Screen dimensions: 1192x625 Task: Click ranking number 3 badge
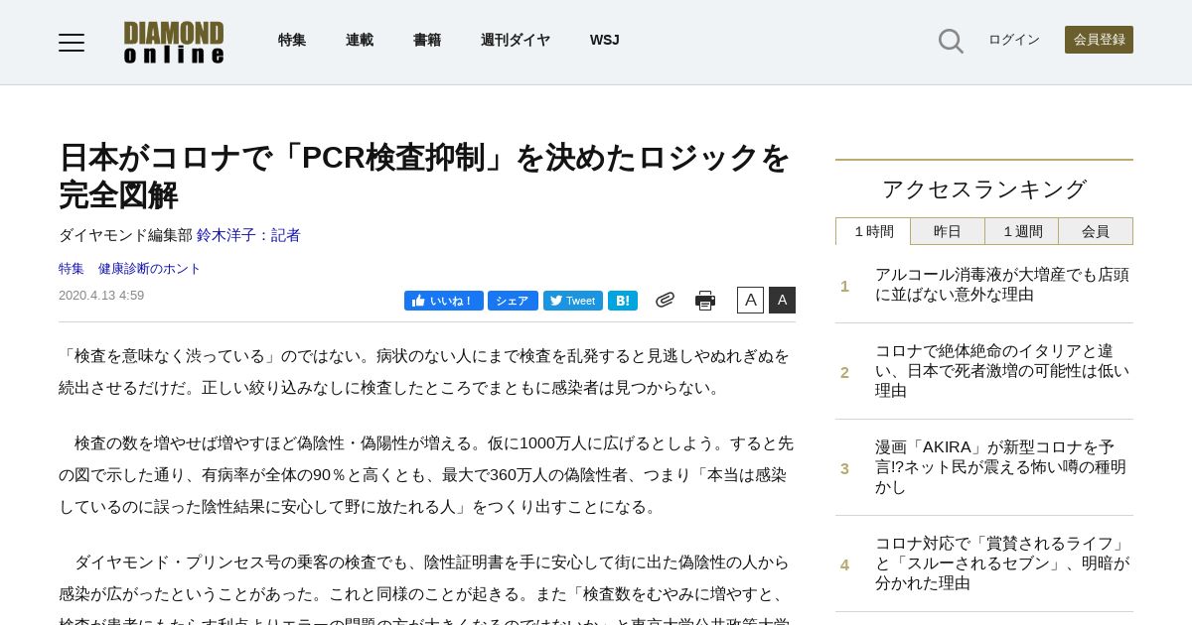pos(844,469)
